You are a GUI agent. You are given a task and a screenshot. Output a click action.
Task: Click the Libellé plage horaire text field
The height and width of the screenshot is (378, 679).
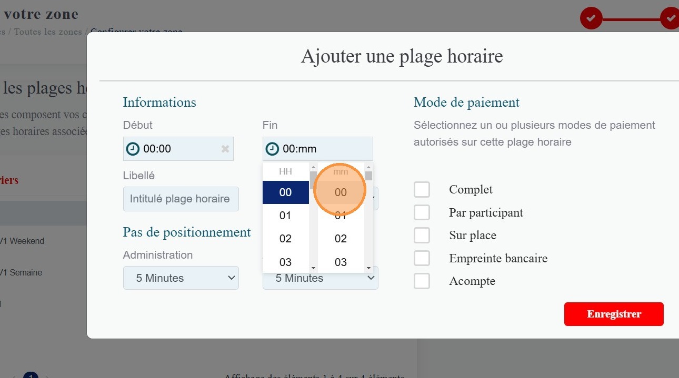pyautogui.click(x=181, y=199)
